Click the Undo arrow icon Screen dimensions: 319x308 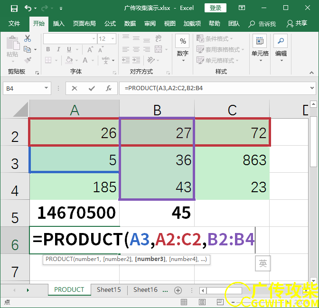point(28,8)
